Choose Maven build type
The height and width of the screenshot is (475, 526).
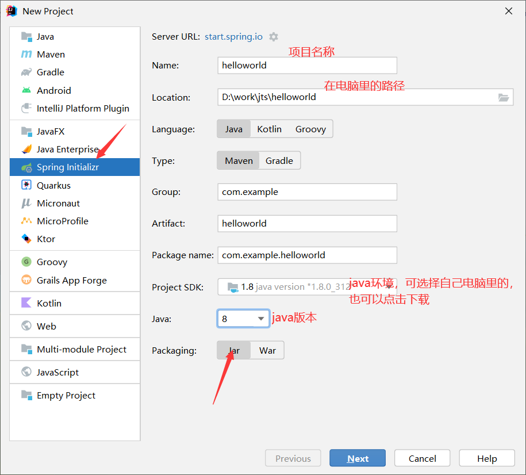tap(239, 160)
